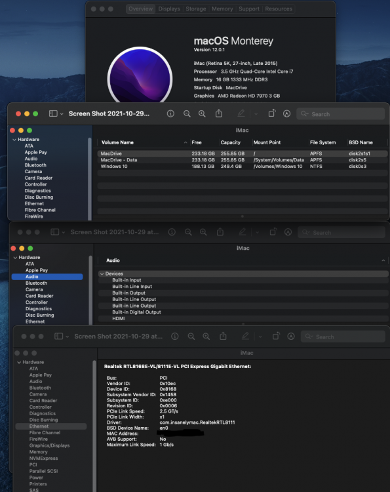The width and height of the screenshot is (390, 492).
Task: Collapse the Hardware tree in the top sidebar
Action: (x=14, y=139)
